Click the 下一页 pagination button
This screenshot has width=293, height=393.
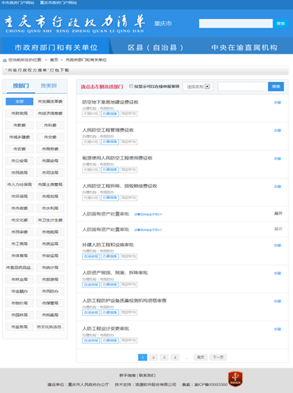coord(218,357)
